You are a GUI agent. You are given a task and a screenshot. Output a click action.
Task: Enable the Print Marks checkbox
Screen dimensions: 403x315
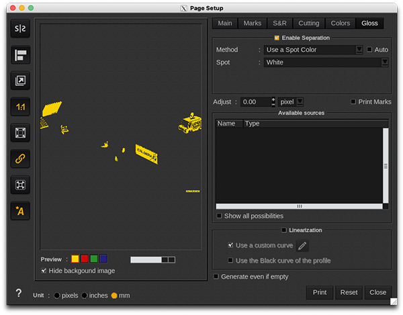tap(353, 102)
